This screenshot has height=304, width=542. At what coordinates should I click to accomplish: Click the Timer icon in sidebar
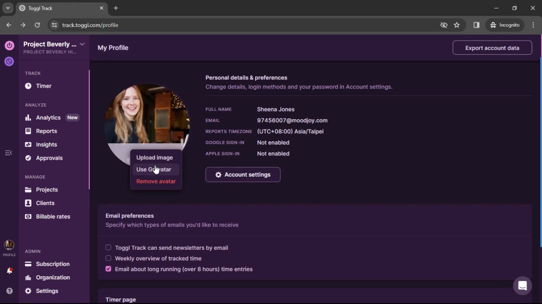[28, 86]
